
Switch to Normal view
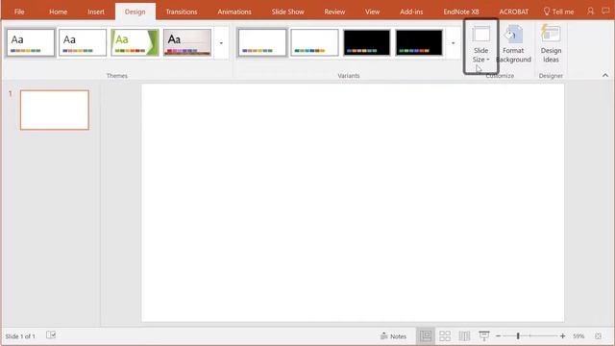coord(426,335)
